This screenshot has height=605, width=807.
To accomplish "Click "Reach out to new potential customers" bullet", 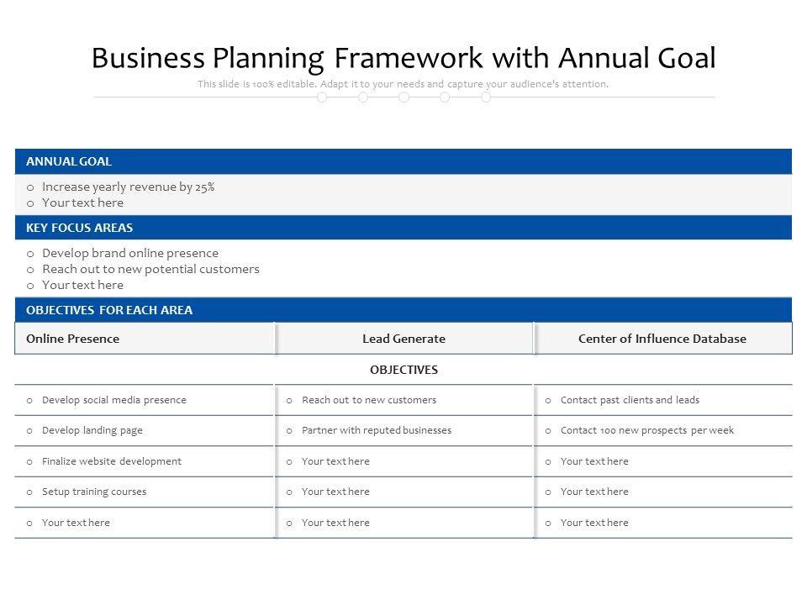I will [150, 269].
